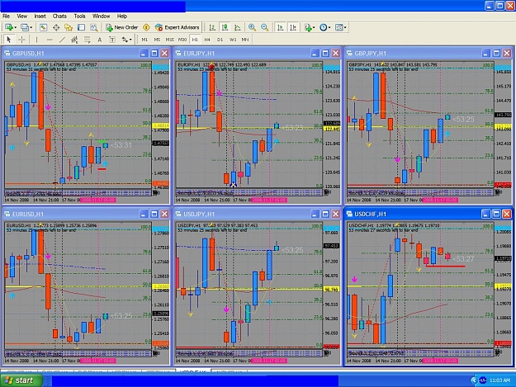This screenshot has width=516, height=387.
Task: Open the Arrows objects icon
Action: [125, 40]
